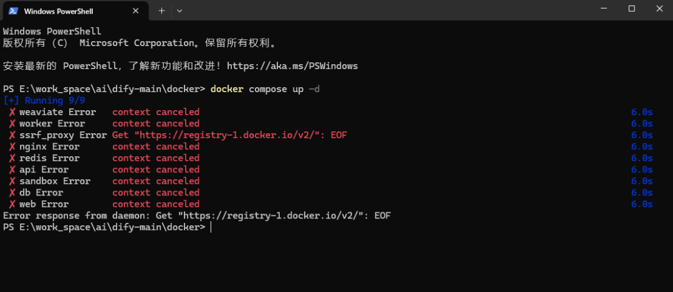Click the red X beside weaviate Error
The image size is (673, 292).
(x=12, y=112)
